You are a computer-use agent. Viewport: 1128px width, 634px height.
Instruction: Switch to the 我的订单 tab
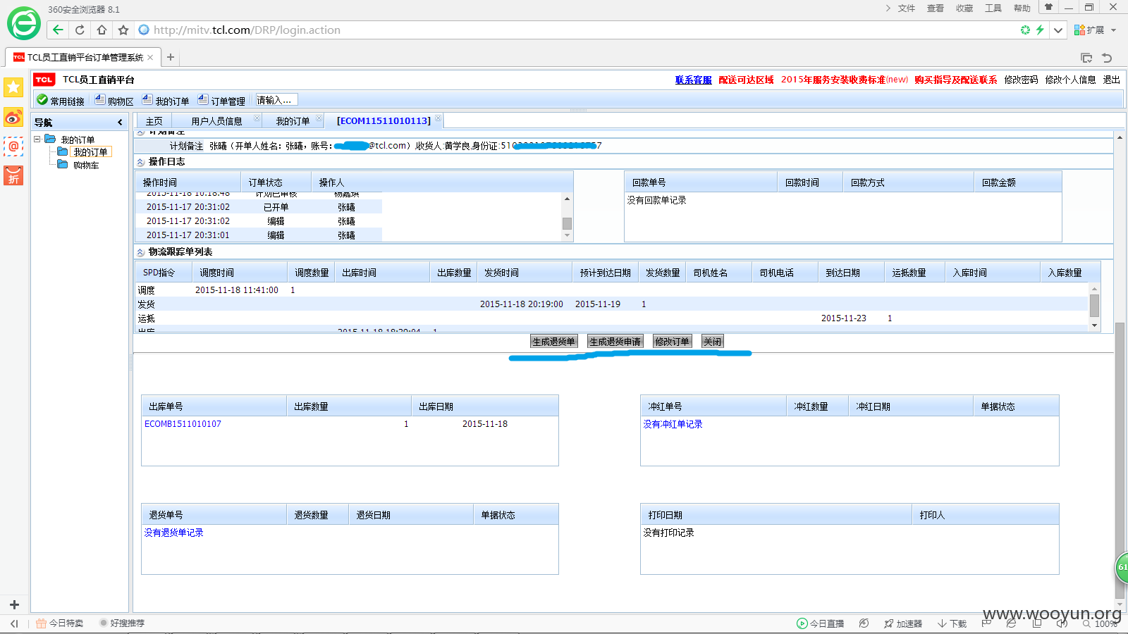click(293, 121)
